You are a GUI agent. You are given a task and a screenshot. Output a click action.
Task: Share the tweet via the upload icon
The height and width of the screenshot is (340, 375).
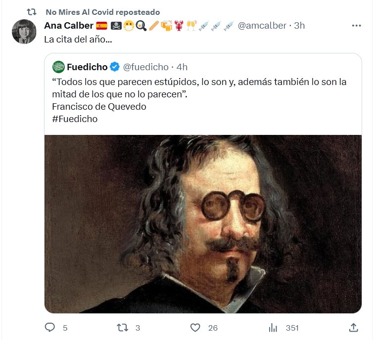[x=353, y=327]
